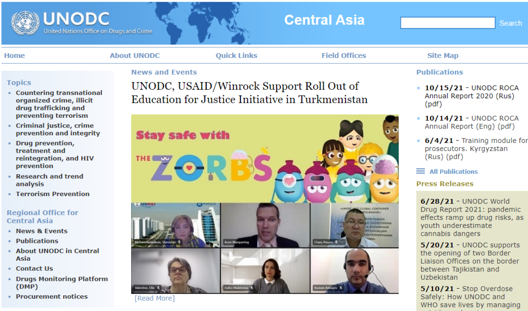This screenshot has height=311, width=528.
Task: Open the Quick Links menu
Action: click(x=236, y=56)
